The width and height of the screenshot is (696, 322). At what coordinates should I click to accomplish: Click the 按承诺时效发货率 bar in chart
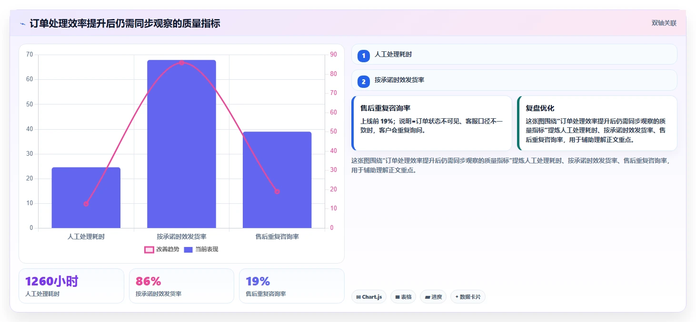(181, 144)
